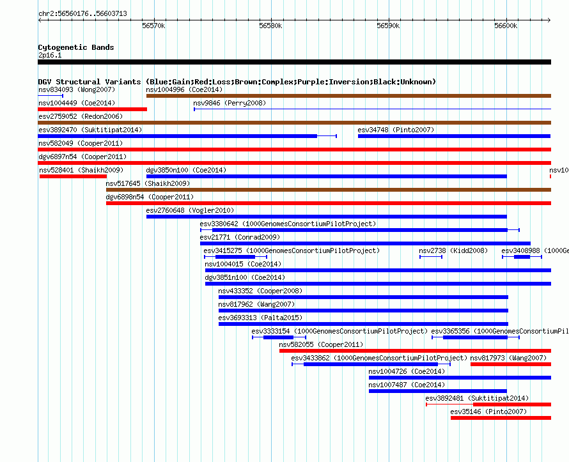Select the esv3408988 variant label
This screenshot has height=462, width=569.
(535, 250)
